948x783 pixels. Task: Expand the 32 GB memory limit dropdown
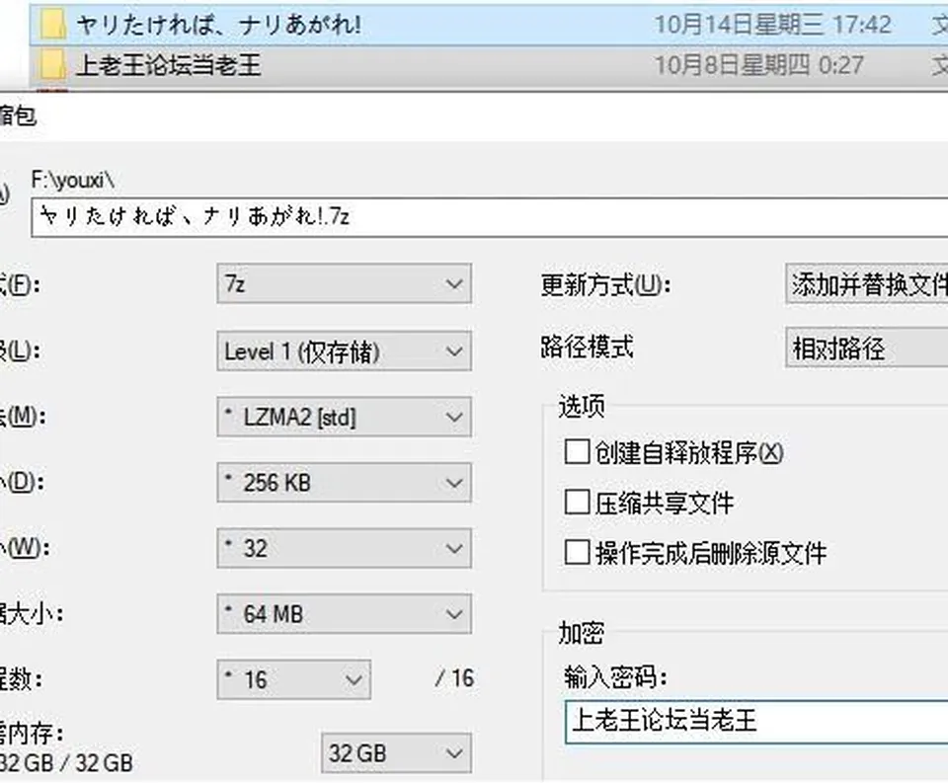(396, 753)
